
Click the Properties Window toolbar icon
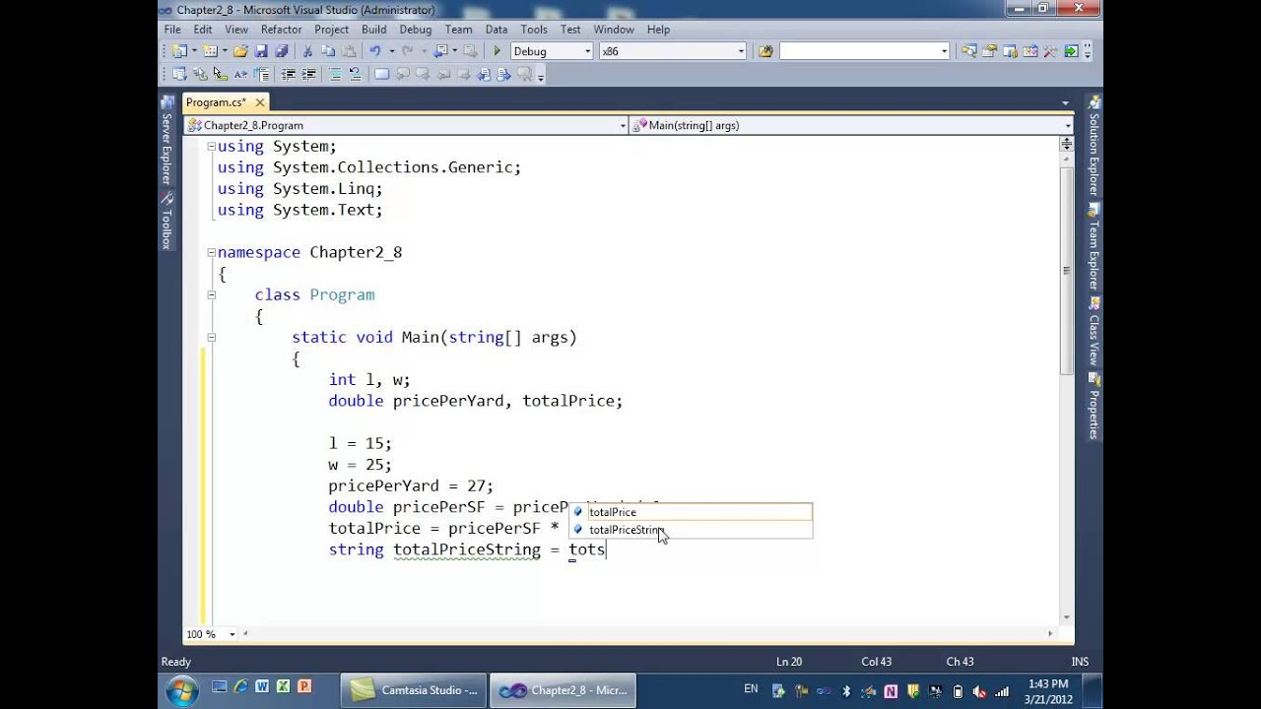point(989,51)
